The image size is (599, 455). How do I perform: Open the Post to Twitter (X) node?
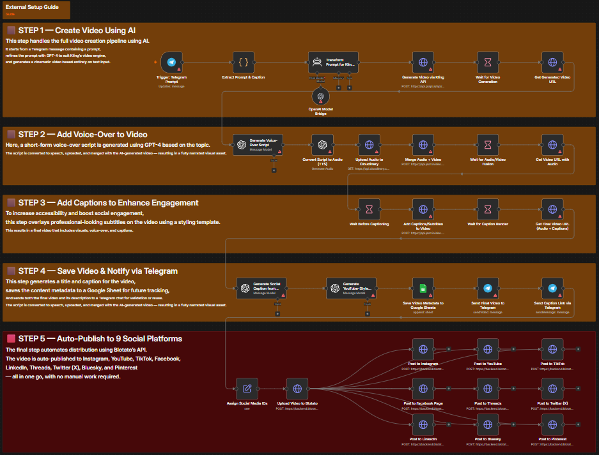(x=552, y=389)
